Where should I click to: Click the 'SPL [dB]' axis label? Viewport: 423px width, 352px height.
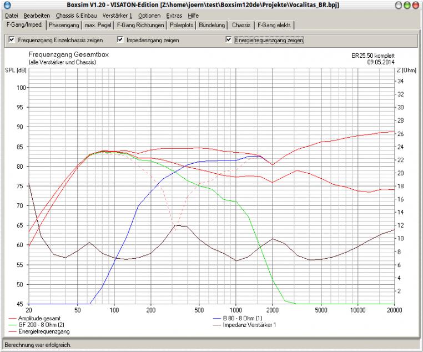[x=16, y=71]
